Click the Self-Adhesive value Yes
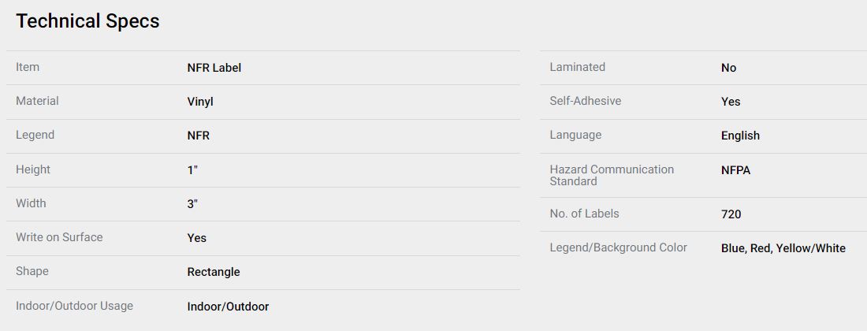Viewport: 867px width, 331px height. [x=731, y=102]
